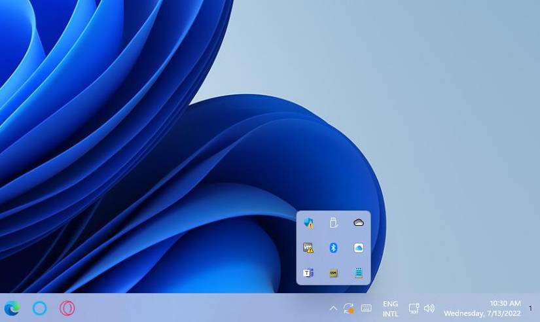Open Microsoft Teams tray icon
This screenshot has height=322, width=540.
click(x=308, y=273)
